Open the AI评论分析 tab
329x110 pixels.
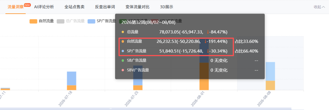tap(44, 7)
